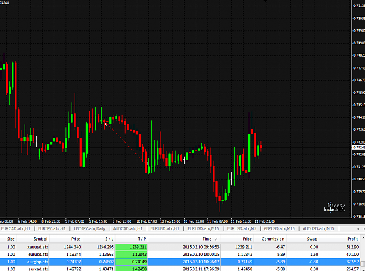This screenshot has width=365, height=271.
Task: Open the GBPUSD.afx,M15 chart tab
Action: tap(279, 228)
